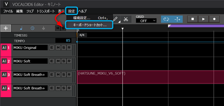224x106 pixels.
Task: Mute the MIKU Original track
Action: (x=58, y=48)
